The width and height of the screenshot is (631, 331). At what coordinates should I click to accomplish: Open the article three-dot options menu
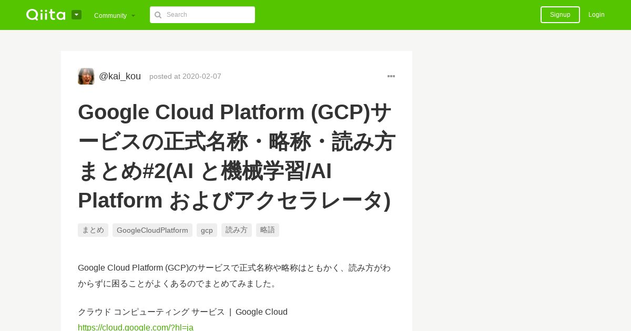pyautogui.click(x=391, y=76)
